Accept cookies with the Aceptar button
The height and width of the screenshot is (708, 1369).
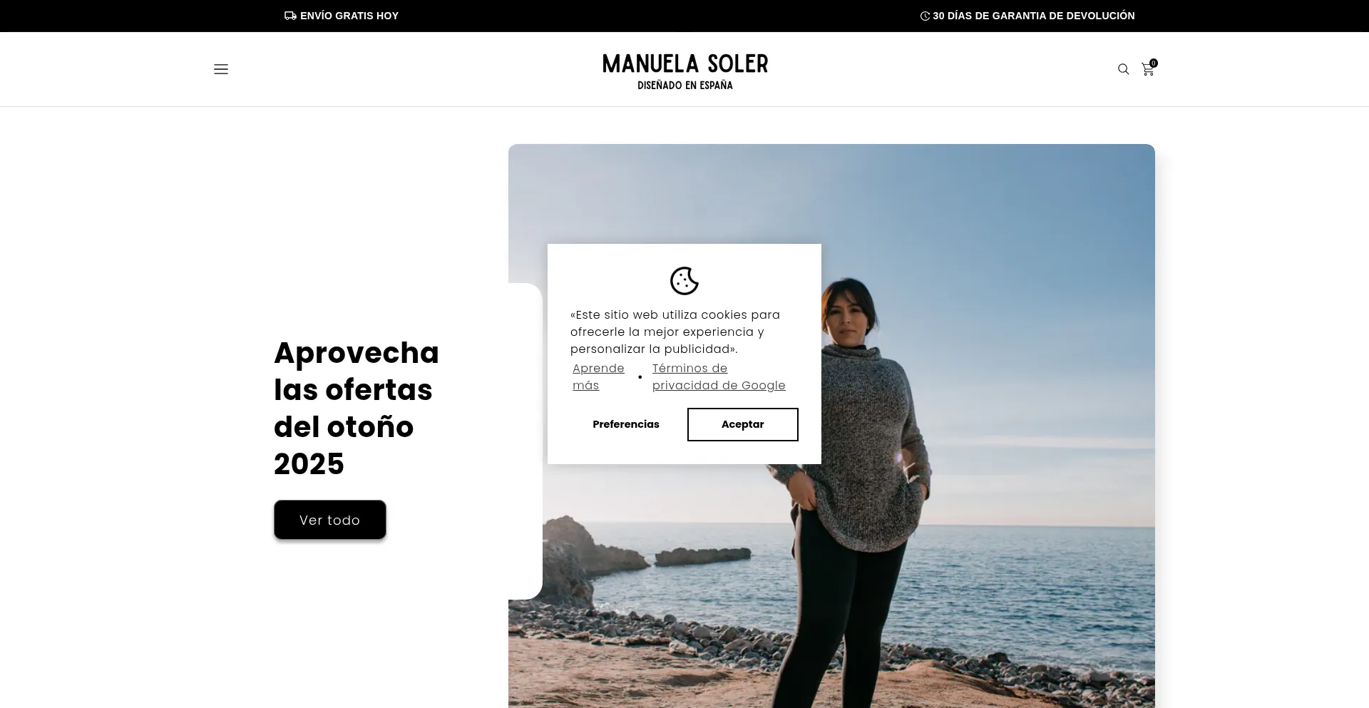tap(742, 424)
